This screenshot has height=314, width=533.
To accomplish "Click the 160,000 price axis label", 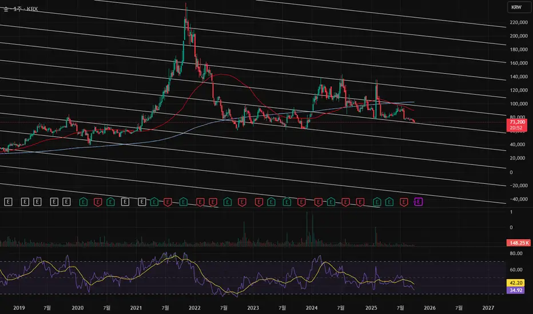I will (519, 63).
